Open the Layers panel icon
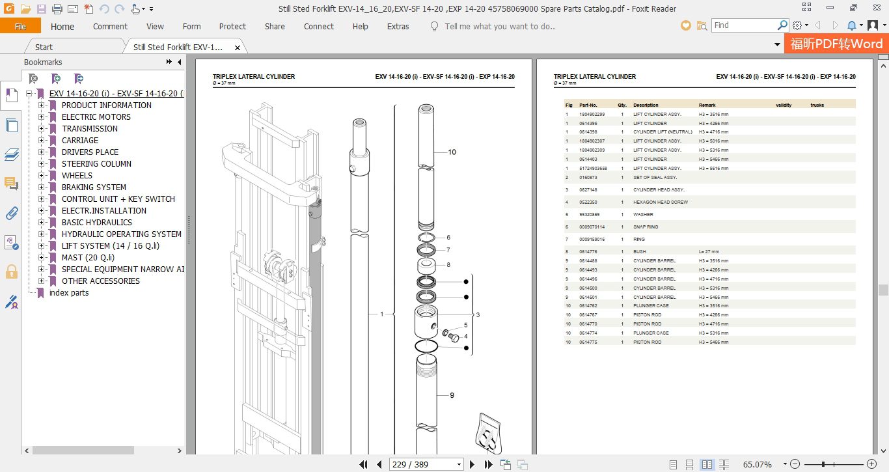Screen dimensions: 889x472 [x=11, y=154]
